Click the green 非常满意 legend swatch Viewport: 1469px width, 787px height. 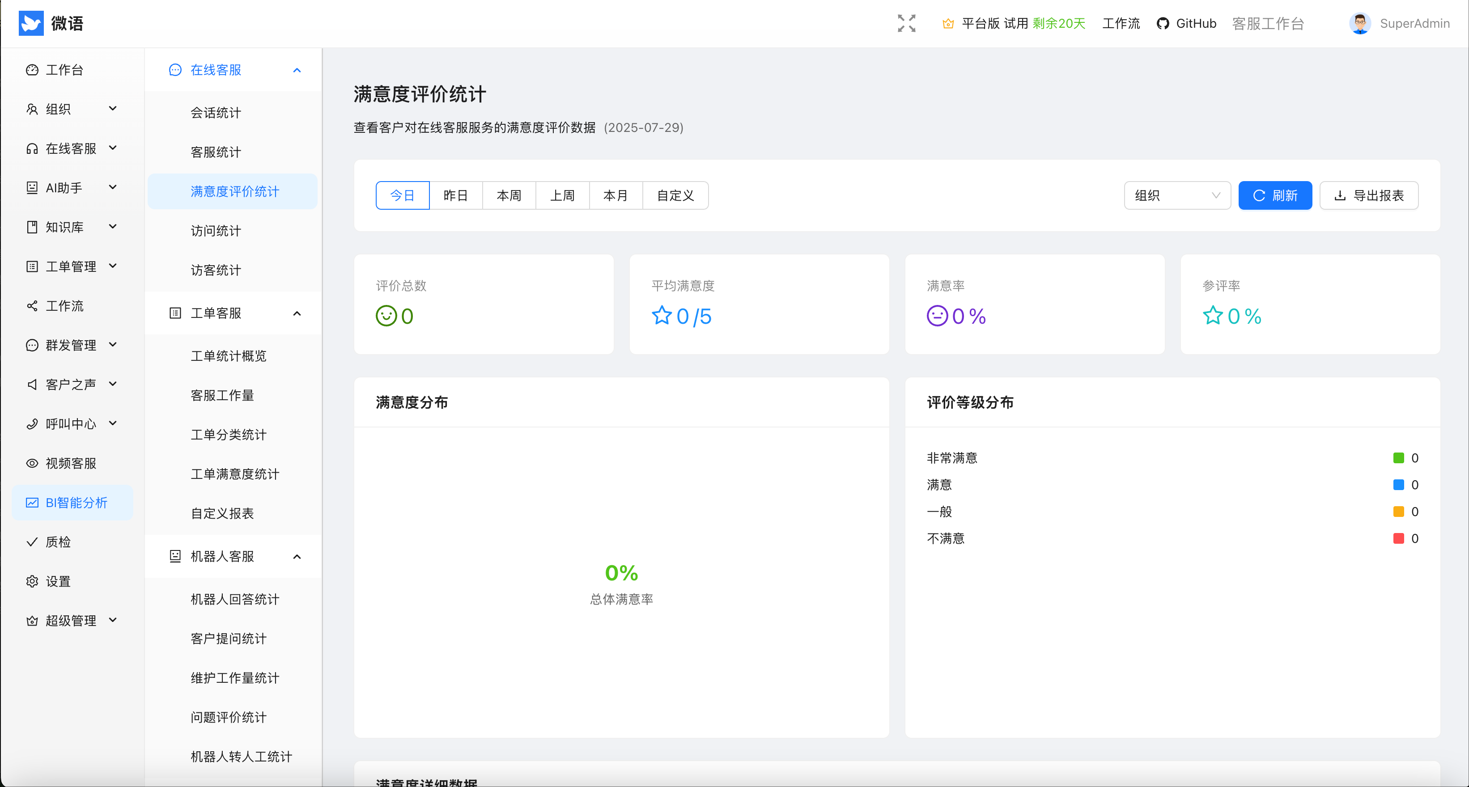tap(1398, 457)
